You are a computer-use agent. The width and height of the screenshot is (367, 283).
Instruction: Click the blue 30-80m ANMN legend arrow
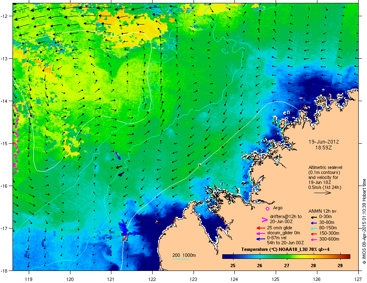click(314, 223)
